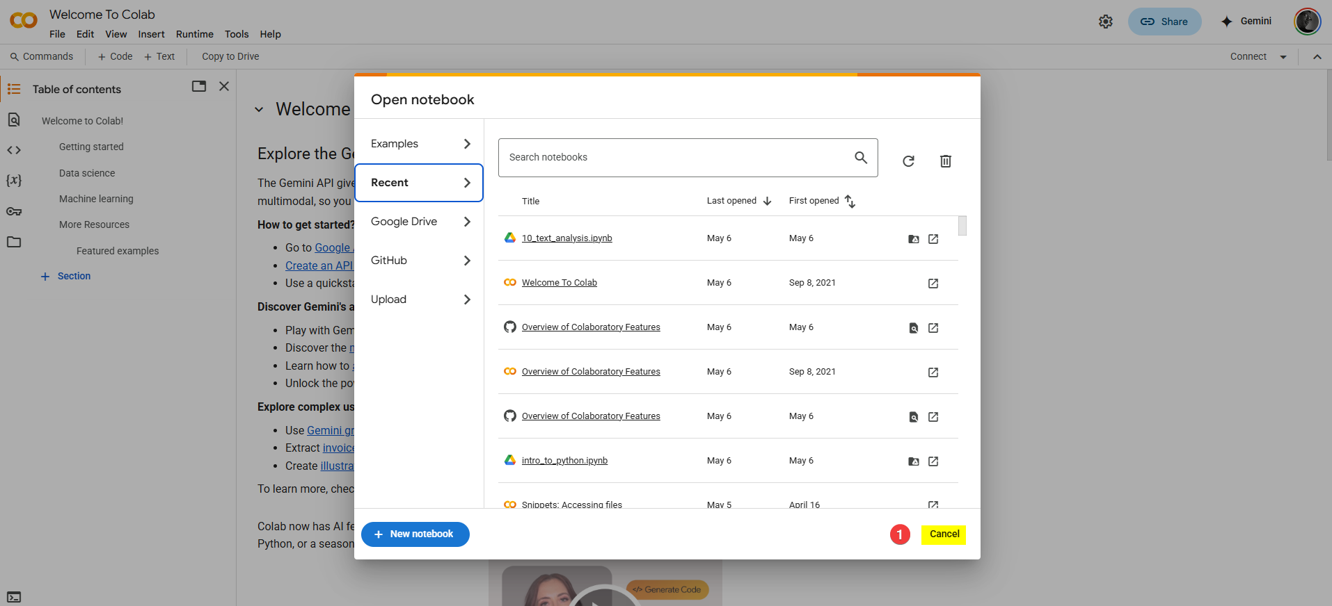The height and width of the screenshot is (606, 1332).
Task: Click the Gemini sparkle button
Action: coord(1246,22)
